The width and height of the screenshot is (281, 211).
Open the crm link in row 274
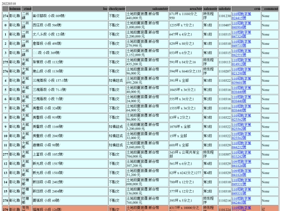coord(241,16)
